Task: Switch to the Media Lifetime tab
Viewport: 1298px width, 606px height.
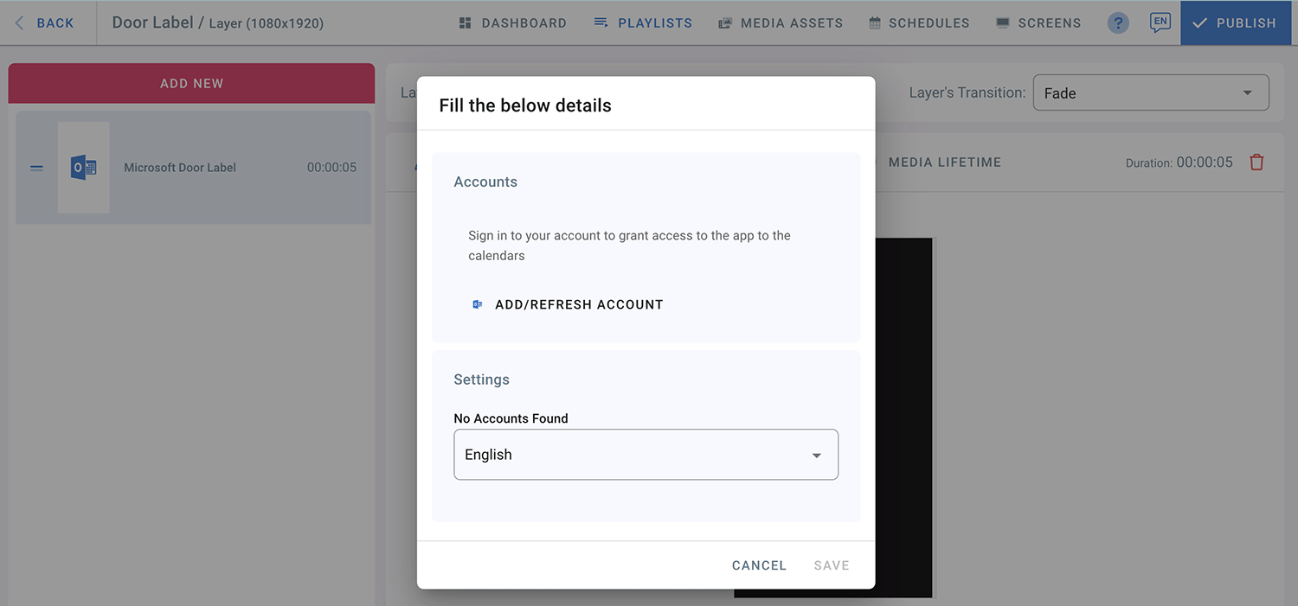Action: [x=944, y=163]
